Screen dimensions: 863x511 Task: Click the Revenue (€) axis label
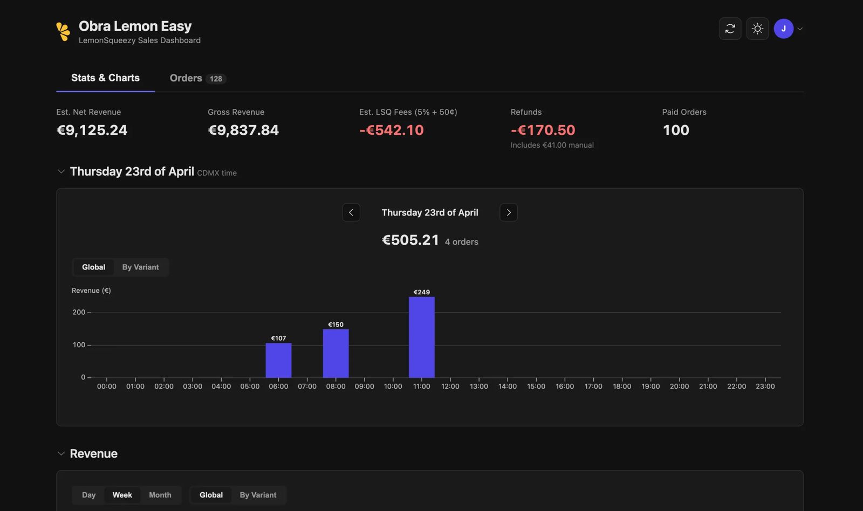click(x=91, y=291)
